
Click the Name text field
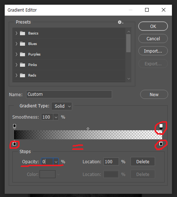coord(69,94)
